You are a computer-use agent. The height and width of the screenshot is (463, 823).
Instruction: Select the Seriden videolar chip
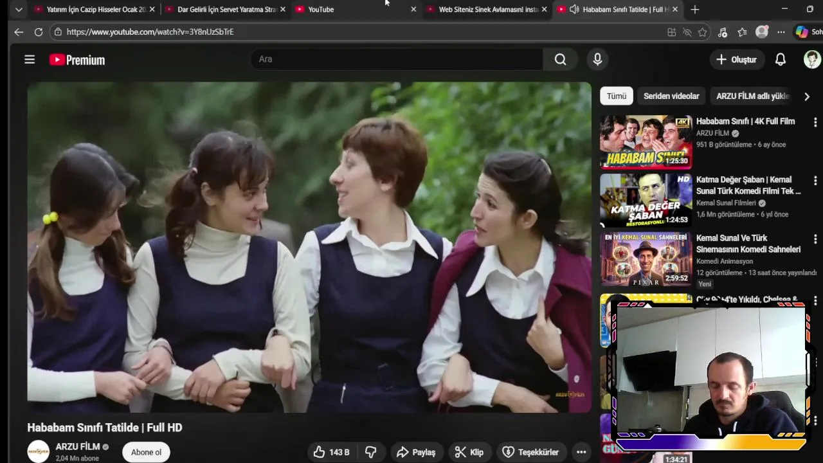click(671, 96)
